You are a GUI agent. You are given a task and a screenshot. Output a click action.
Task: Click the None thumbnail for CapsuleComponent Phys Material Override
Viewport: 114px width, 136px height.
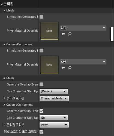click(49, 65)
